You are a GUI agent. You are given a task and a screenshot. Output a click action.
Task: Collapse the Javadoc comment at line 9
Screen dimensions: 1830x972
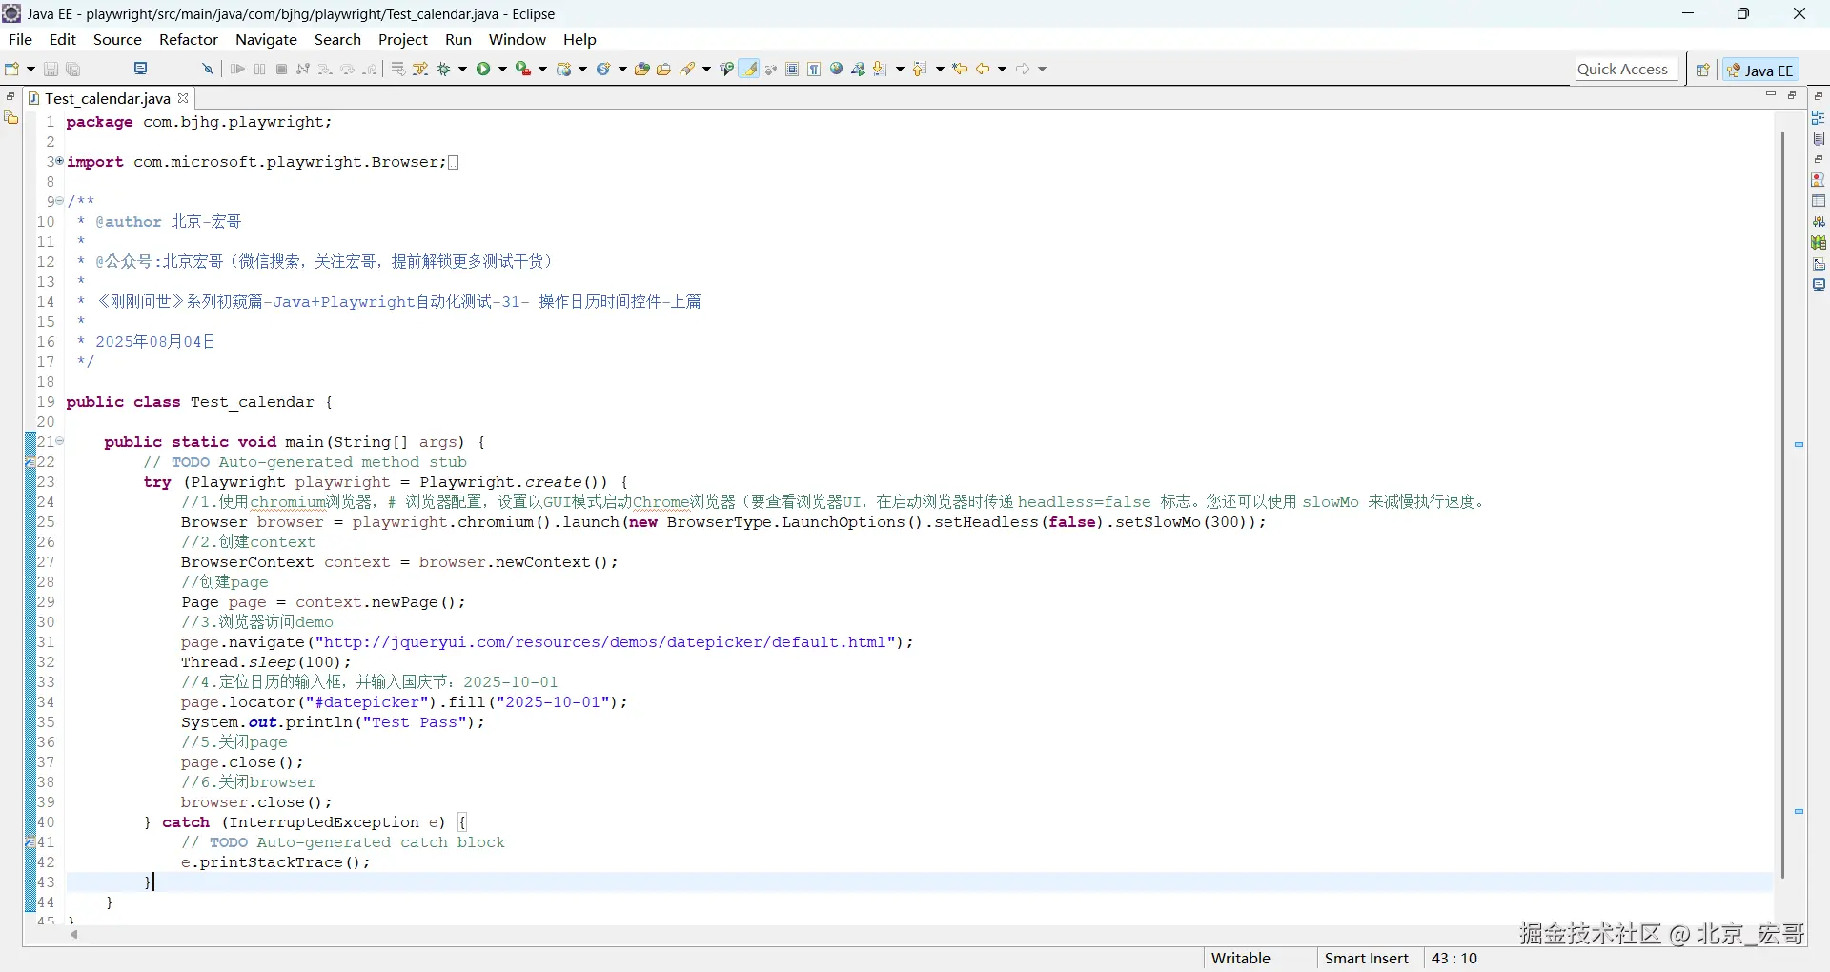[59, 201]
